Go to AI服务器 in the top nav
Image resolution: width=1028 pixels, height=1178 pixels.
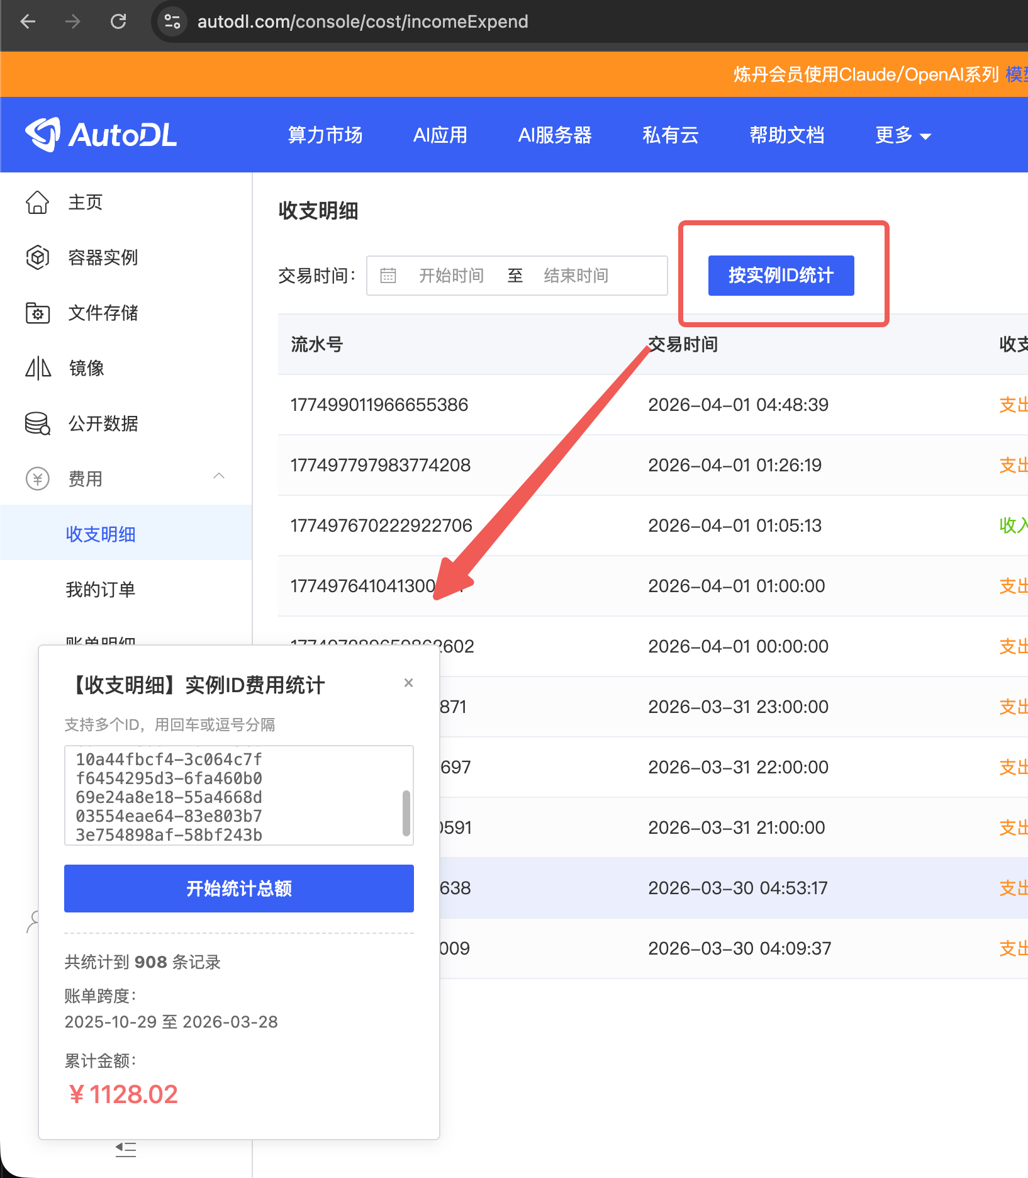(555, 135)
